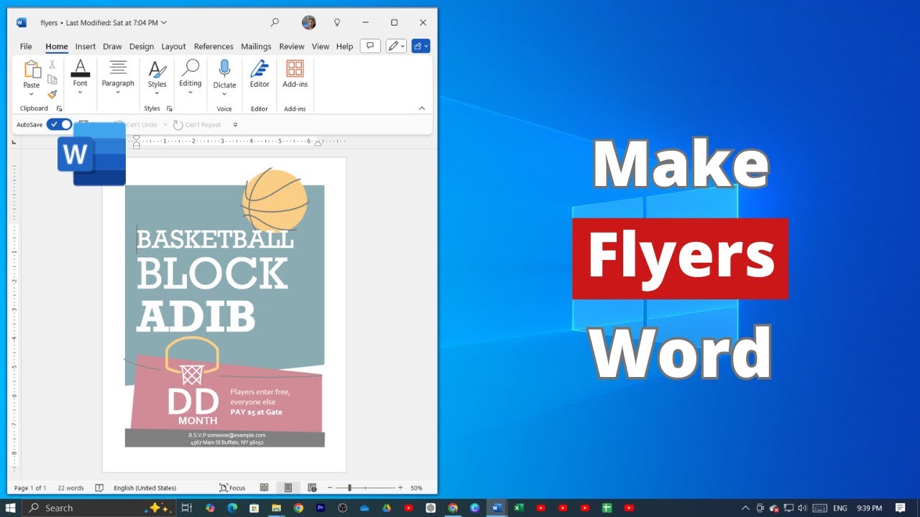Expand the Paste dropdown arrow

pyautogui.click(x=32, y=94)
